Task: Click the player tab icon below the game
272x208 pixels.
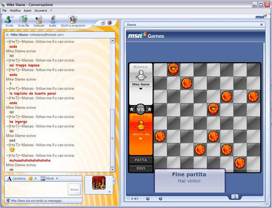Action: tap(235, 196)
